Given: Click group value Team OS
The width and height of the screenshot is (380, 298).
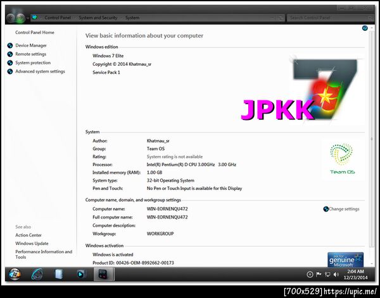Looking at the screenshot, I should [156, 149].
